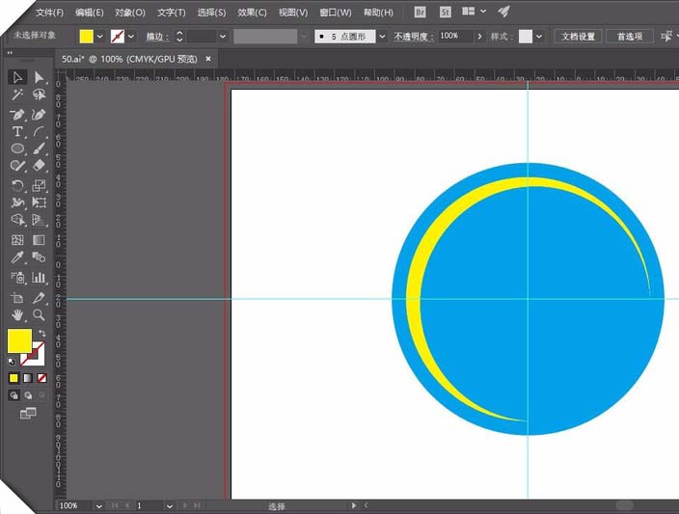The image size is (679, 514).
Task: Set fill mode to None
Action: [42, 378]
